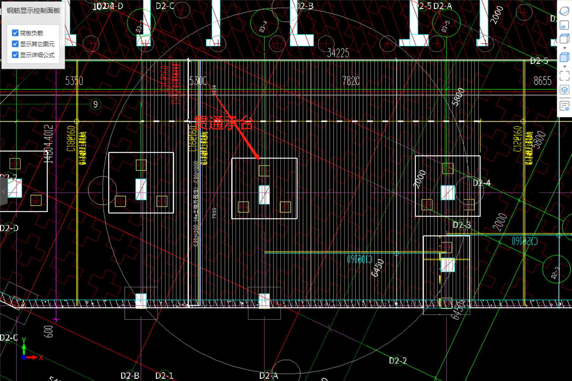Click the dimension text 6450
572x381 pixels.
[378, 268]
